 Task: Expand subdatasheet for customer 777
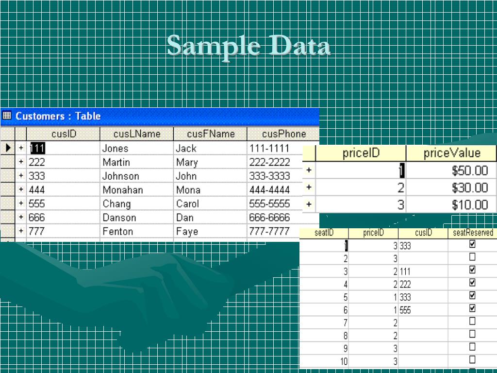tap(21, 231)
